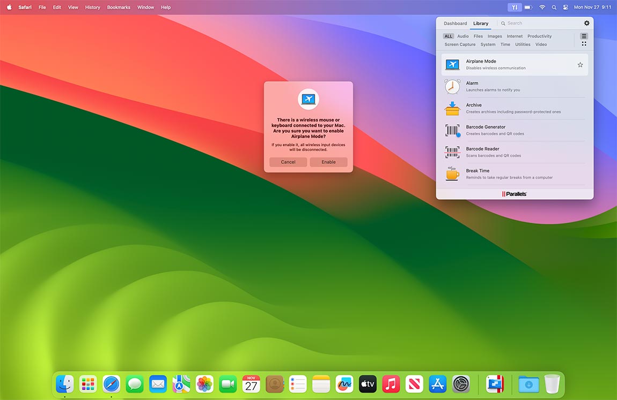Image resolution: width=617 pixels, height=400 pixels.
Task: Click the Airplane Mode tool icon
Action: click(452, 65)
